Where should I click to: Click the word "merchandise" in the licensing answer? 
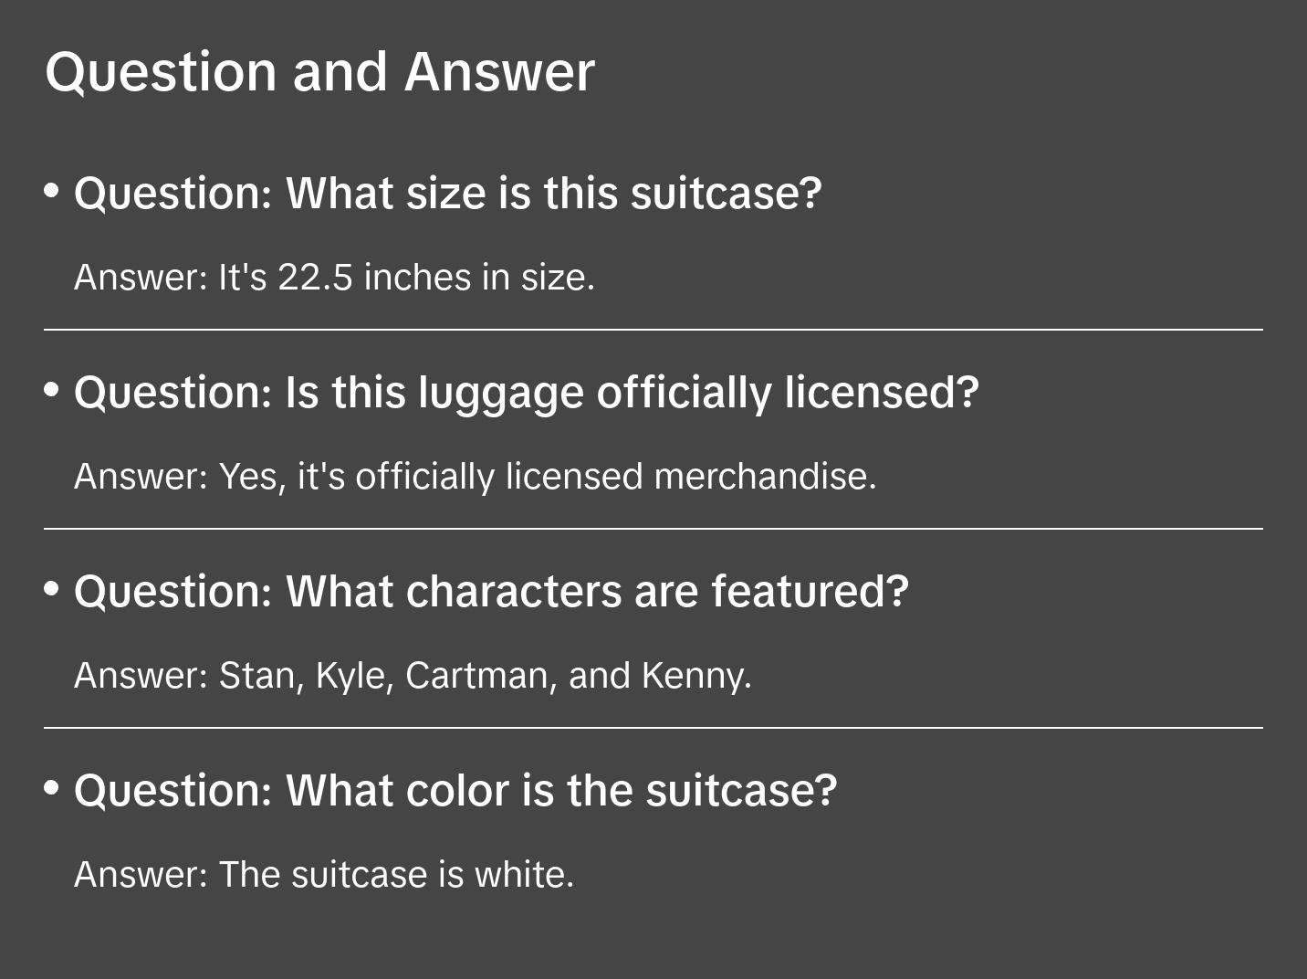tap(761, 477)
